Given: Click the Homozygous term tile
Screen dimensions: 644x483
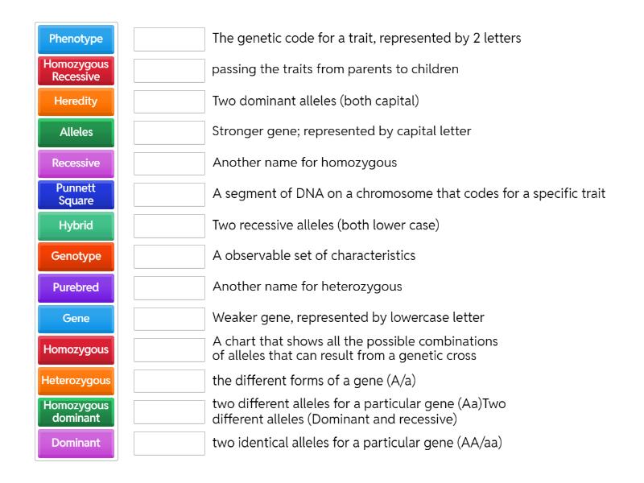Looking at the screenshot, I should click(x=76, y=349).
